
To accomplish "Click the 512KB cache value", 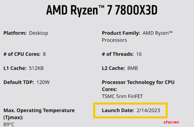I will pyautogui.click(x=36, y=68).
